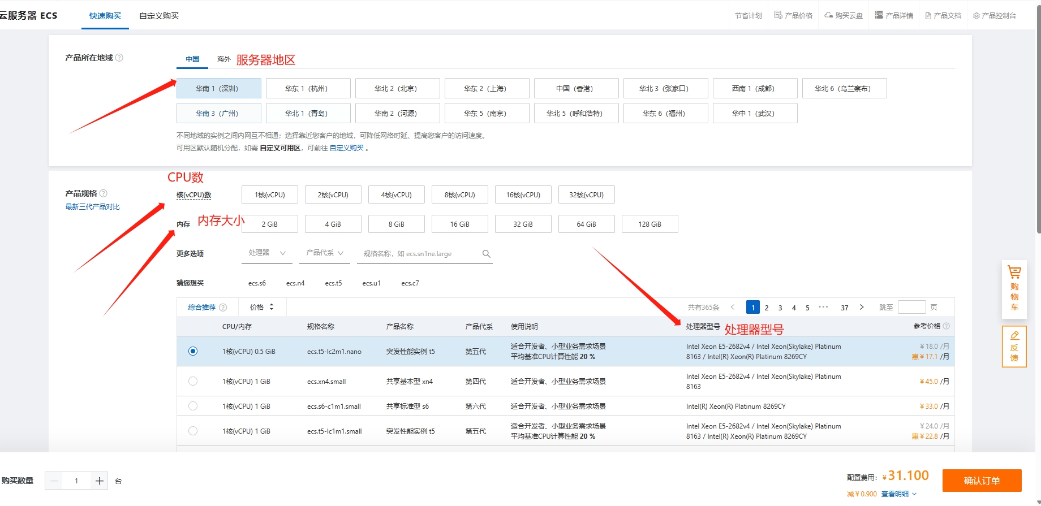This screenshot has height=506, width=1041.
Task: Click the vertical page scrollbar
Action: pos(1038,119)
